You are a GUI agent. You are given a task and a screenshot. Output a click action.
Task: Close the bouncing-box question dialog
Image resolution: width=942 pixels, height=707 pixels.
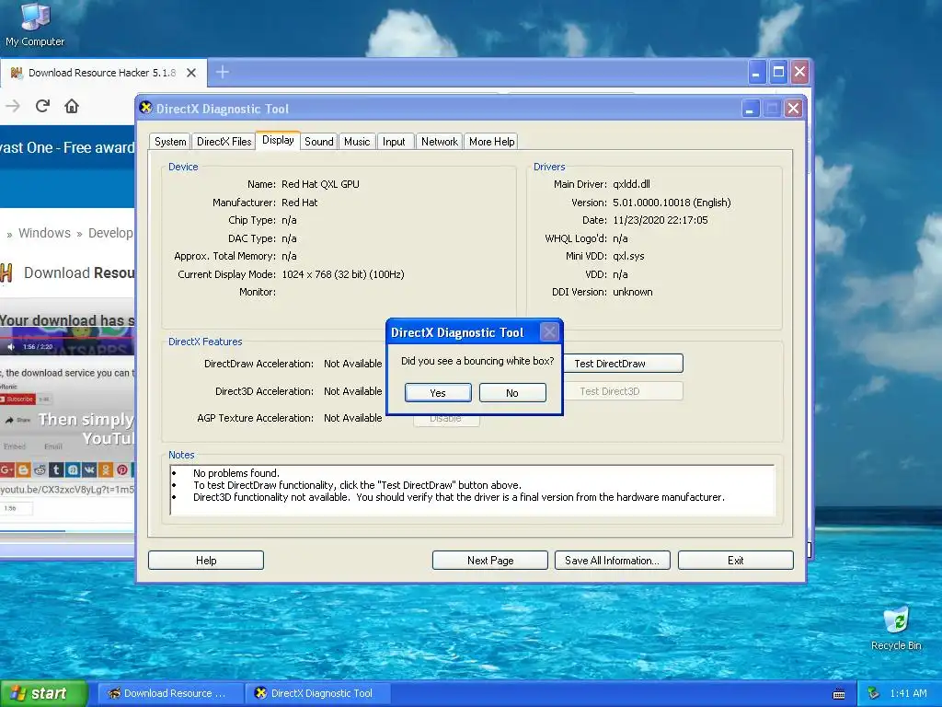point(549,331)
